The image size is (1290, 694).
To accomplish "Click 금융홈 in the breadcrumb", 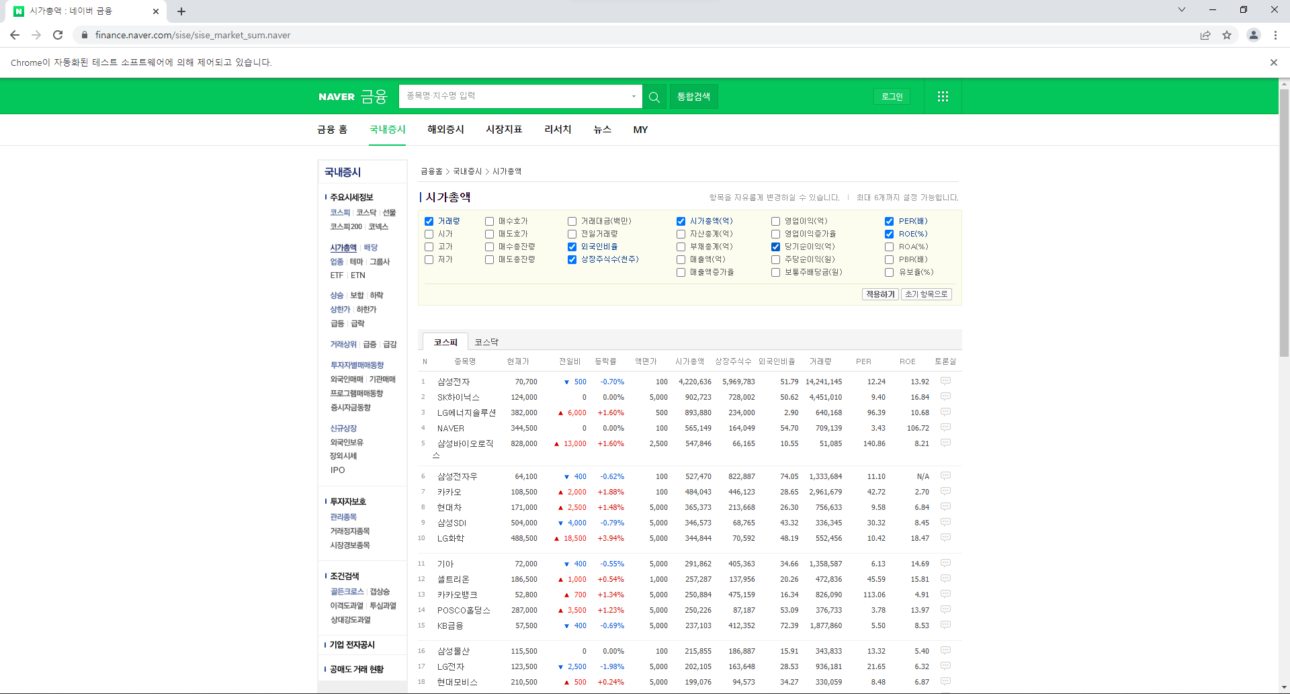I will tap(431, 171).
